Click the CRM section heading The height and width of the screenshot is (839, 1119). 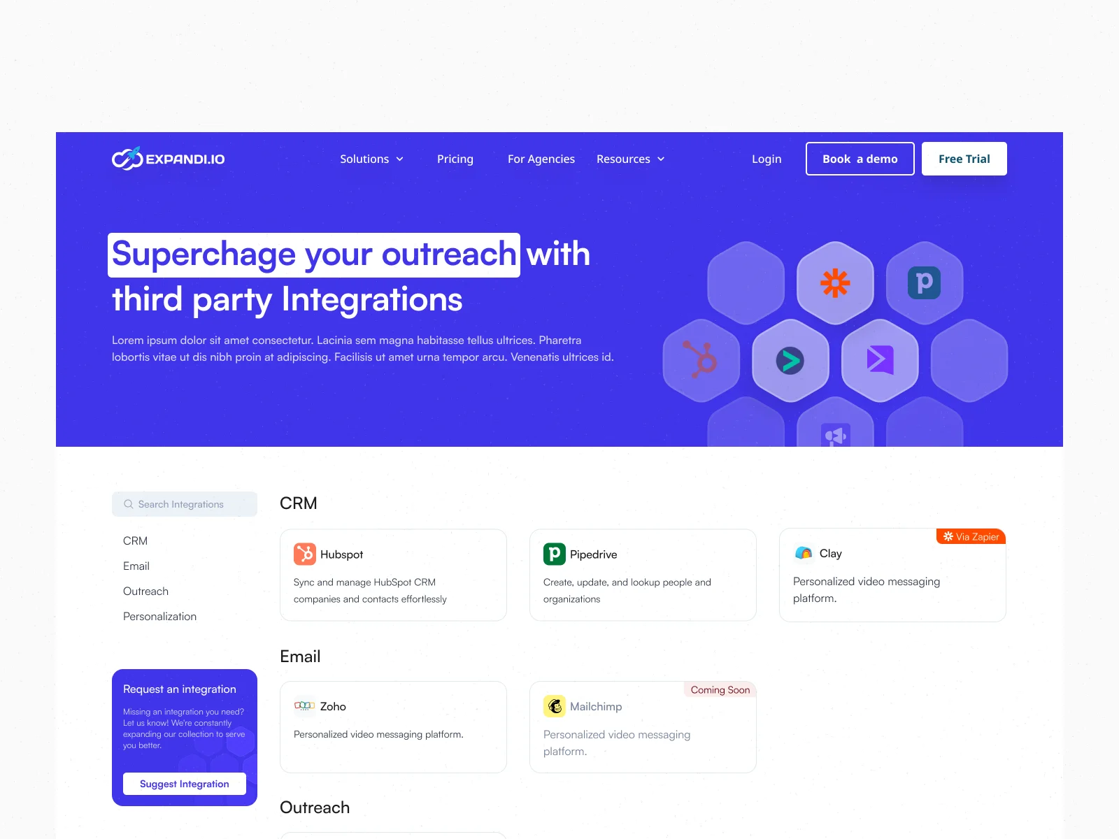coord(299,503)
